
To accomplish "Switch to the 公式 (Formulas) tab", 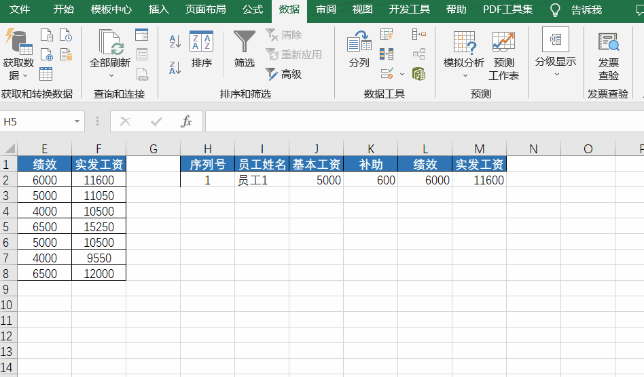I will pos(252,9).
